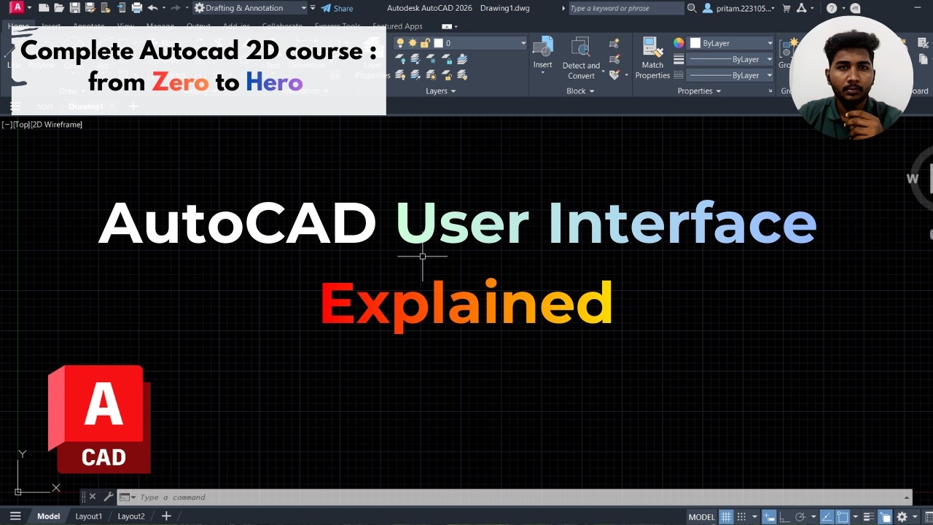Save the drawing with the Save icon

74,8
